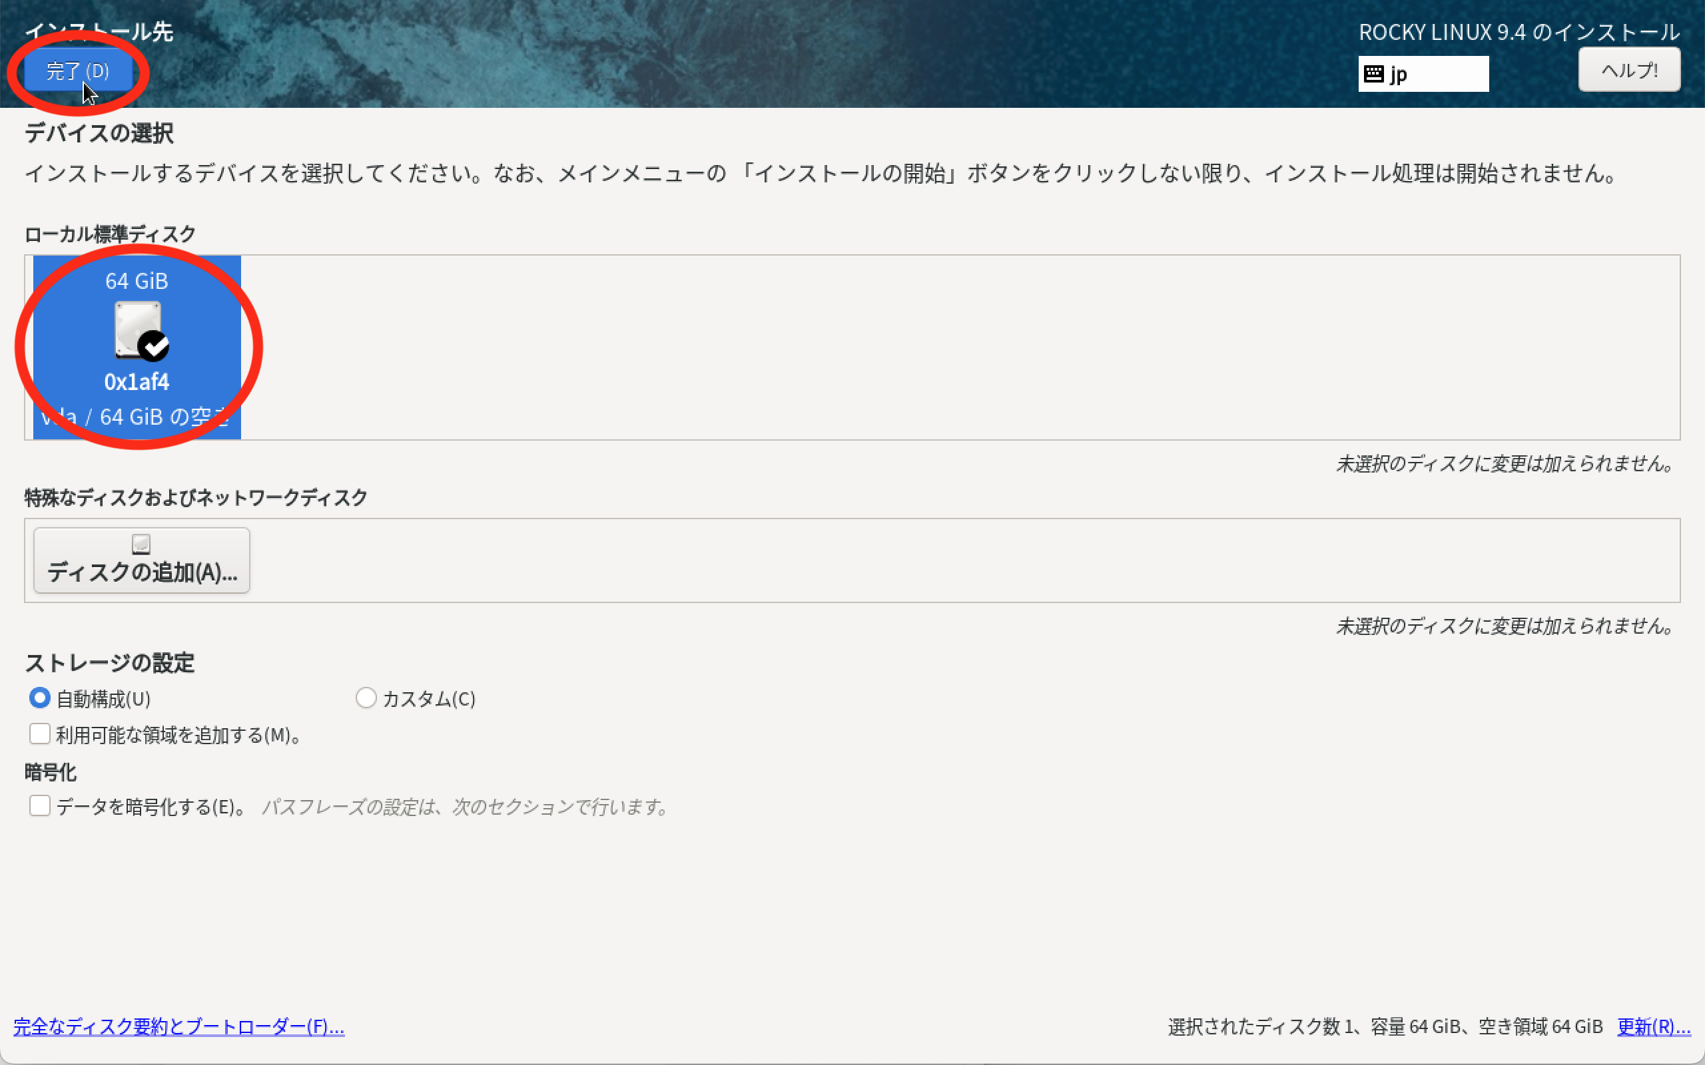
Task: Click the keyboard icon beside jp
Action: pos(1373,74)
